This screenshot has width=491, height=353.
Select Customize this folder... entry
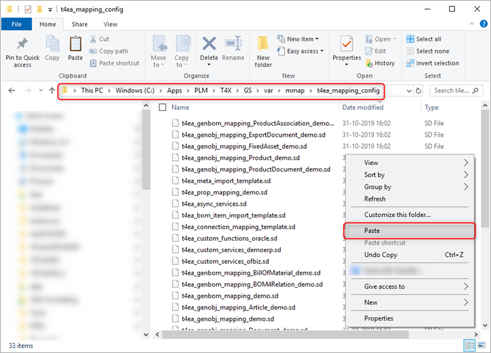[x=410, y=215]
